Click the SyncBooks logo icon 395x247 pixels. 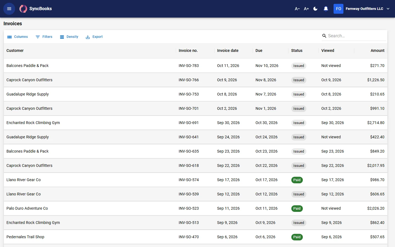pos(23,9)
